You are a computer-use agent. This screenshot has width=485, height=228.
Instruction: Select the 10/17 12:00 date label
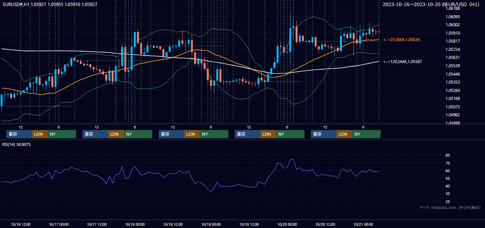pyautogui.click(x=97, y=224)
